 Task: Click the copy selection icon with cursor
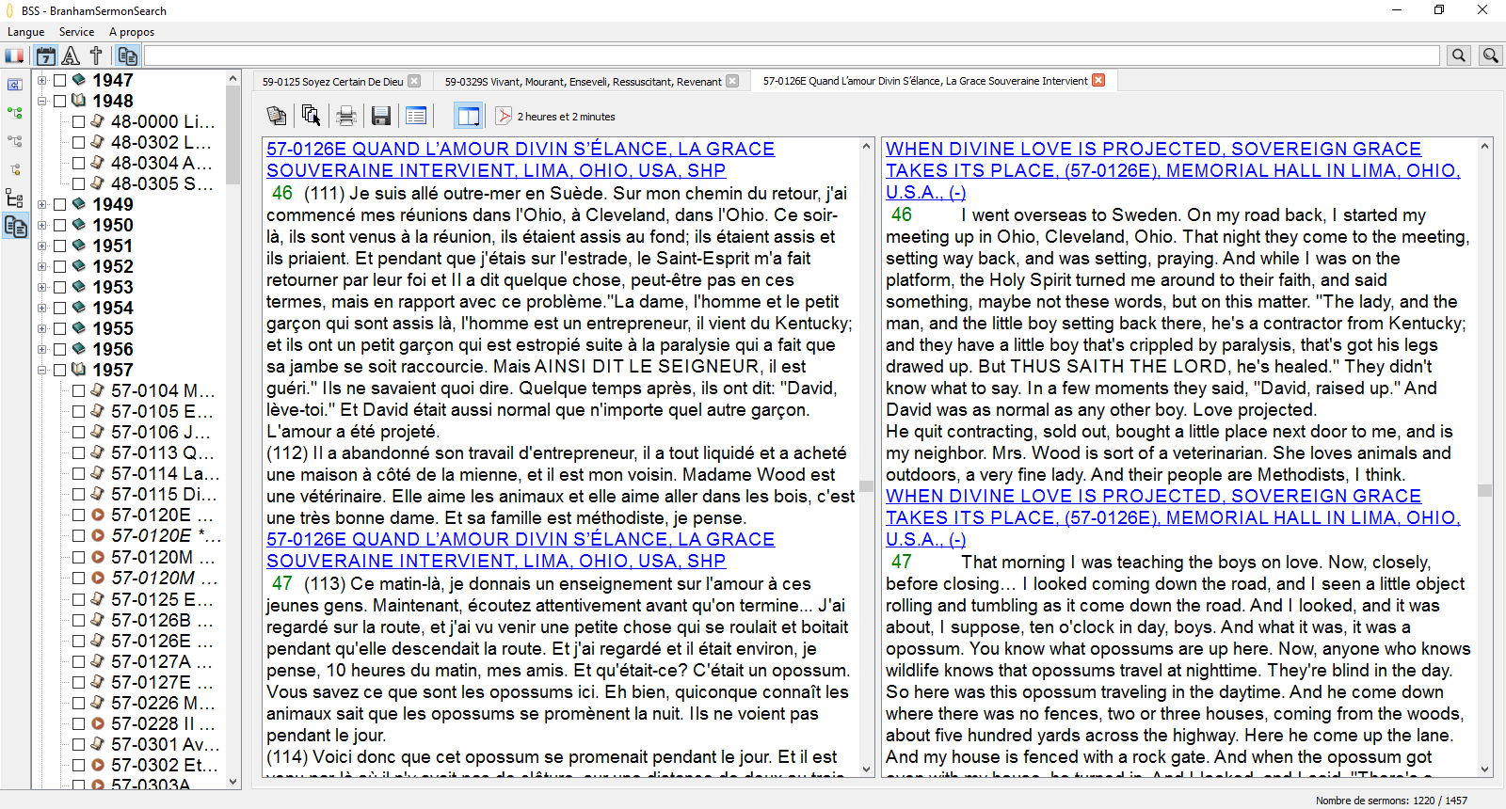[x=311, y=116]
